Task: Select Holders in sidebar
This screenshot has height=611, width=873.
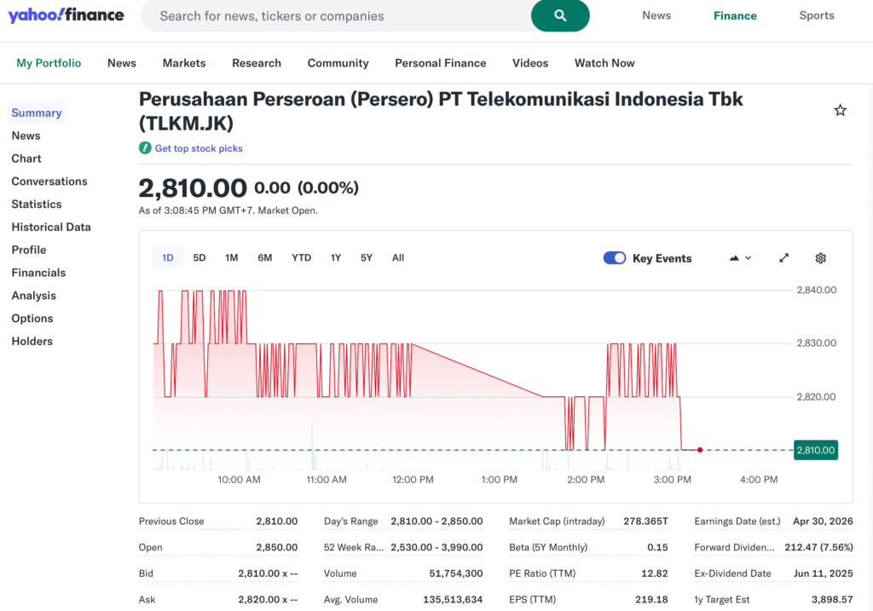Action: [32, 341]
